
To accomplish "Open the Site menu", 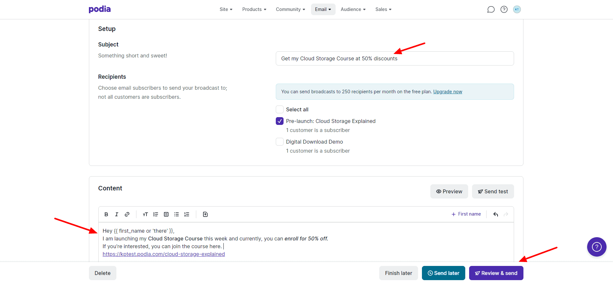I will (x=226, y=9).
